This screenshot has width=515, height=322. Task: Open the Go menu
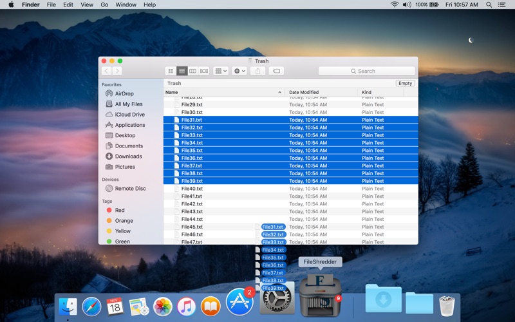coord(104,5)
